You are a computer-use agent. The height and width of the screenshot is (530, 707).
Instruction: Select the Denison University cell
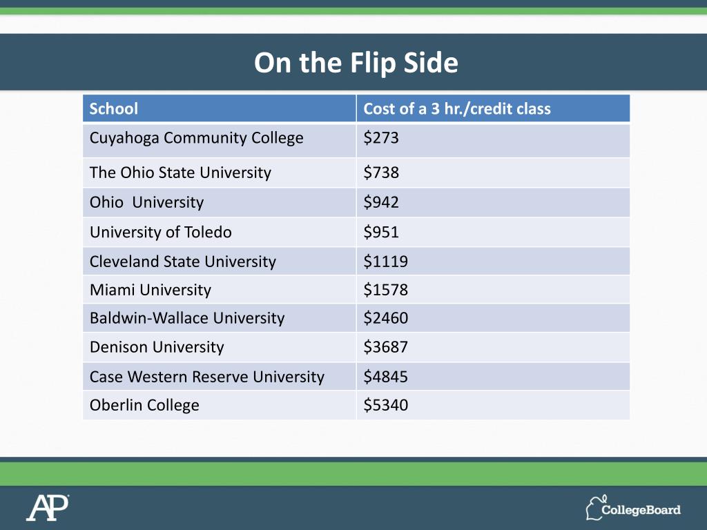point(157,347)
